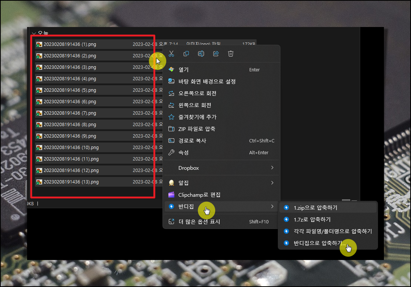Choose 열기 from context menu
This screenshot has height=287, width=411.
[x=221, y=70]
